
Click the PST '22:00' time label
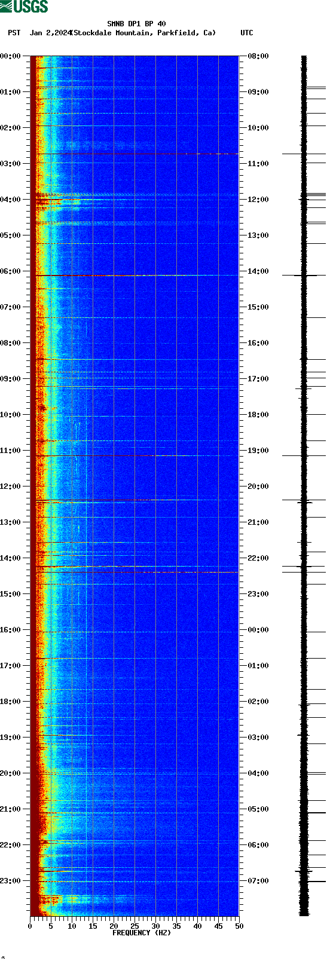point(11,845)
